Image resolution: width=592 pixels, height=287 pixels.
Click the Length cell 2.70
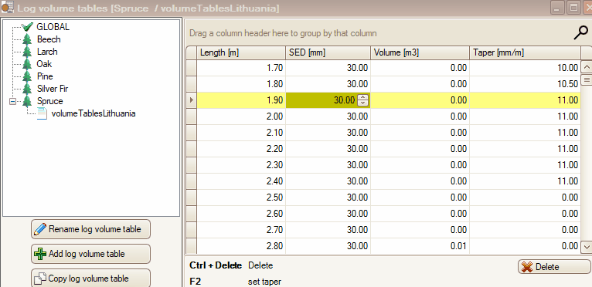coord(241,230)
